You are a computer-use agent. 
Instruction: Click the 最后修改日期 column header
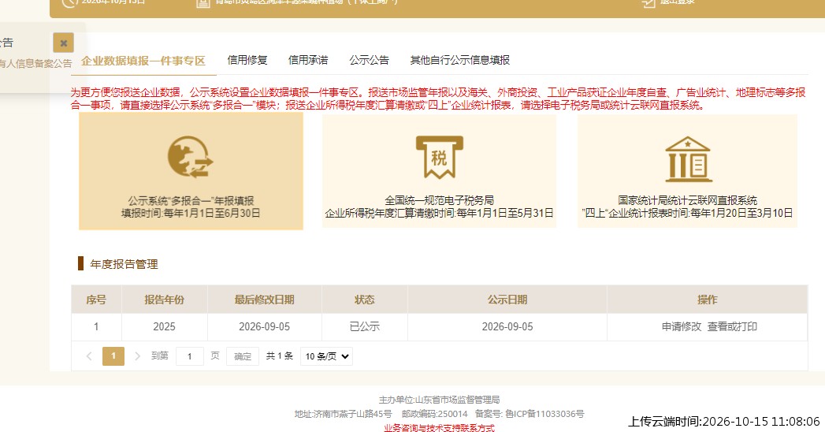coord(264,300)
